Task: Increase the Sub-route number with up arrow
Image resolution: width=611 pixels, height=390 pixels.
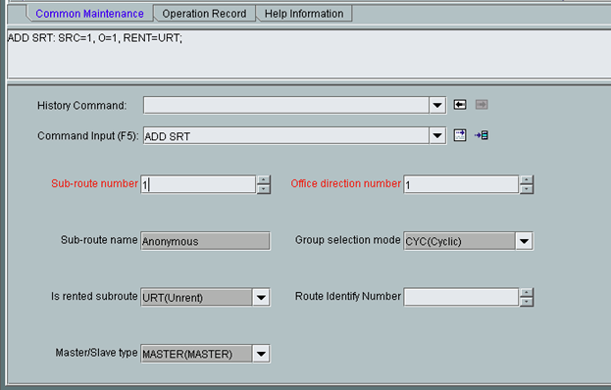Action: click(x=264, y=180)
